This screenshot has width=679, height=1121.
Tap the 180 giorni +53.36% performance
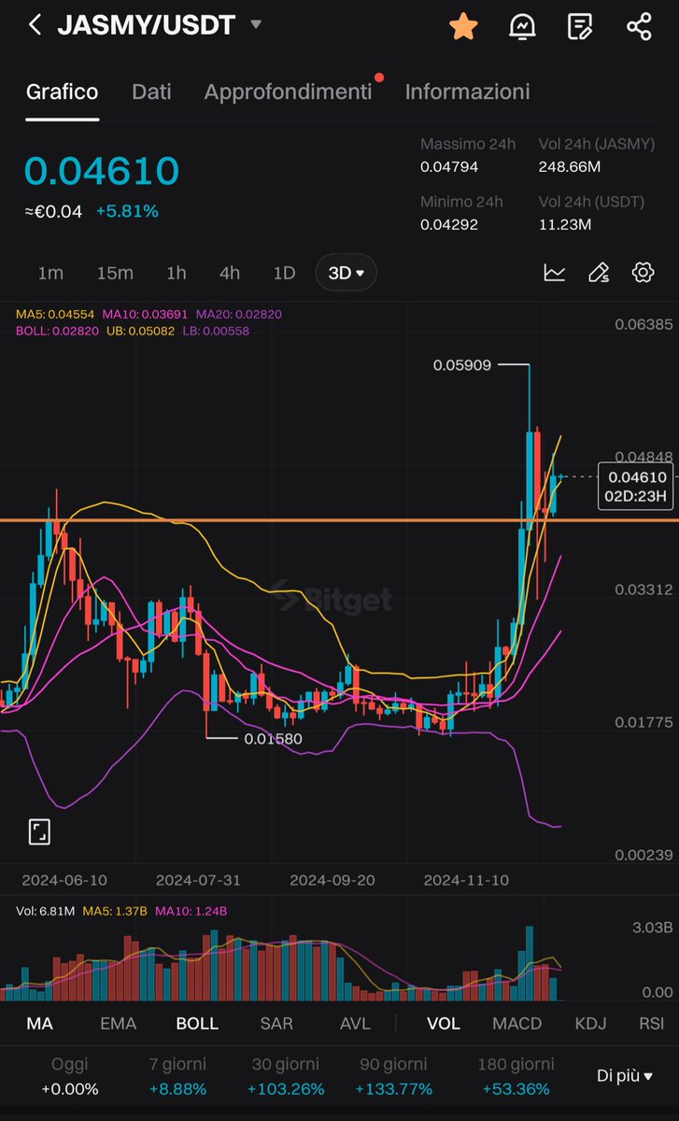tap(516, 1076)
